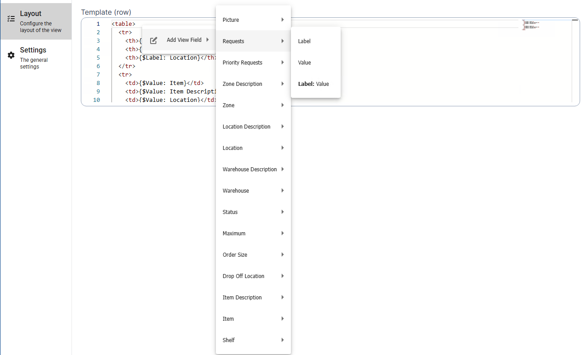Choose Location Description field

click(253, 126)
